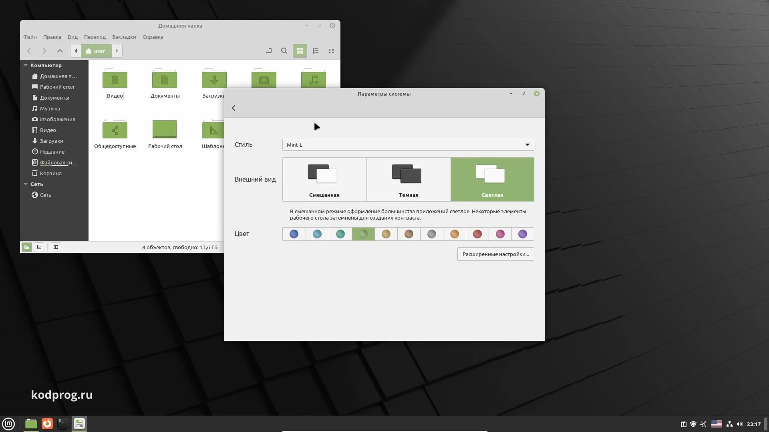769x432 pixels.
Task: Open the Справка menu in file manager
Action: point(153,37)
